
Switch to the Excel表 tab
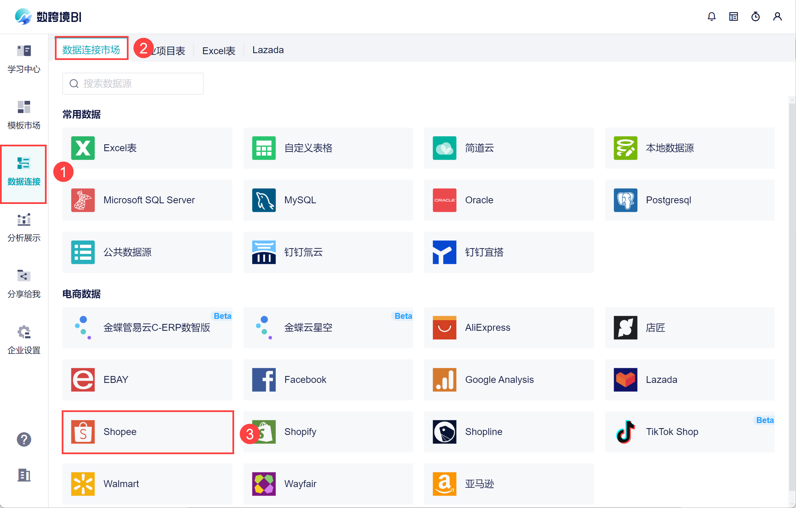click(218, 51)
